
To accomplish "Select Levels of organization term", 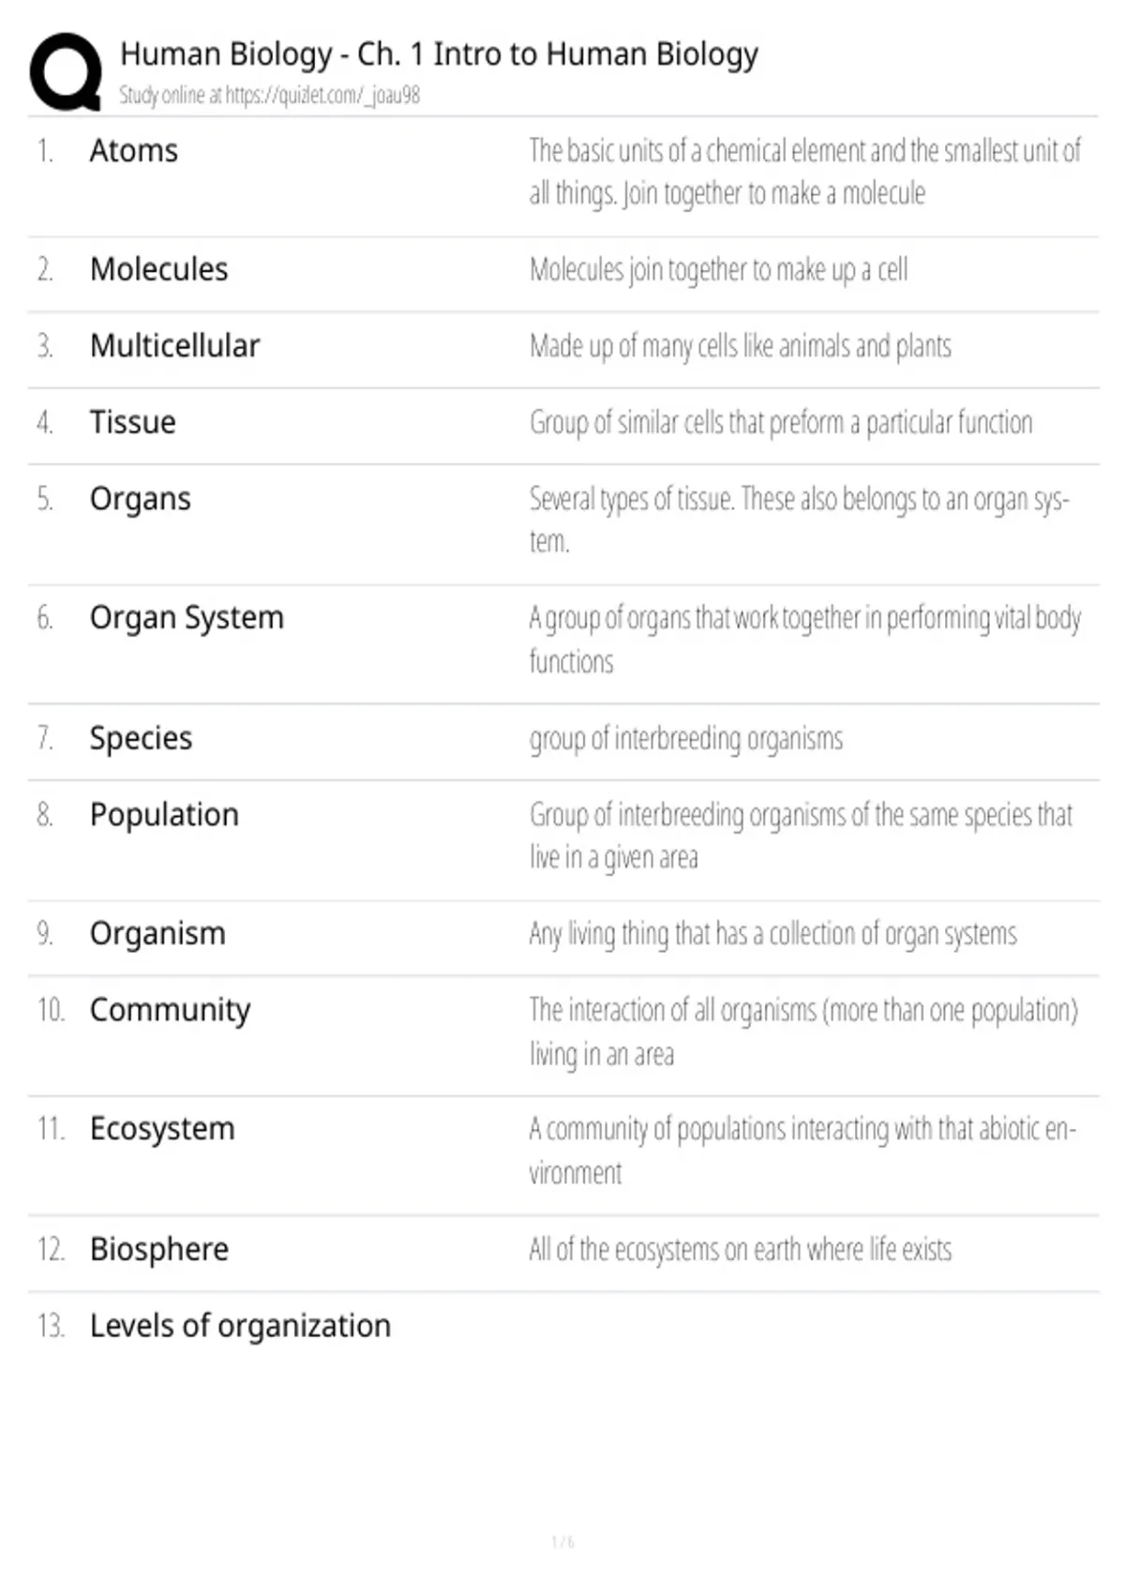I will tap(240, 1327).
